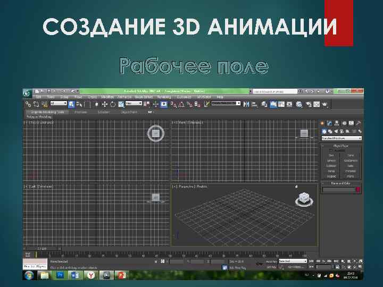Activate the Select and Rotate tool

[113, 105]
